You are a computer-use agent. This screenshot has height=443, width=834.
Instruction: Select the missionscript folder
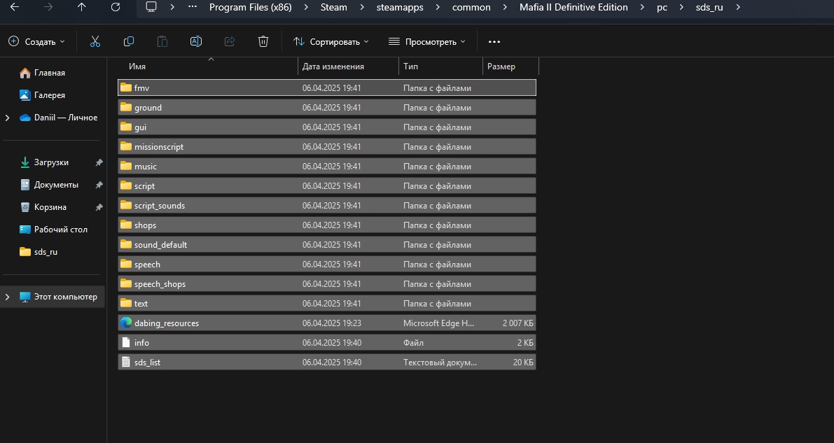[x=326, y=147]
